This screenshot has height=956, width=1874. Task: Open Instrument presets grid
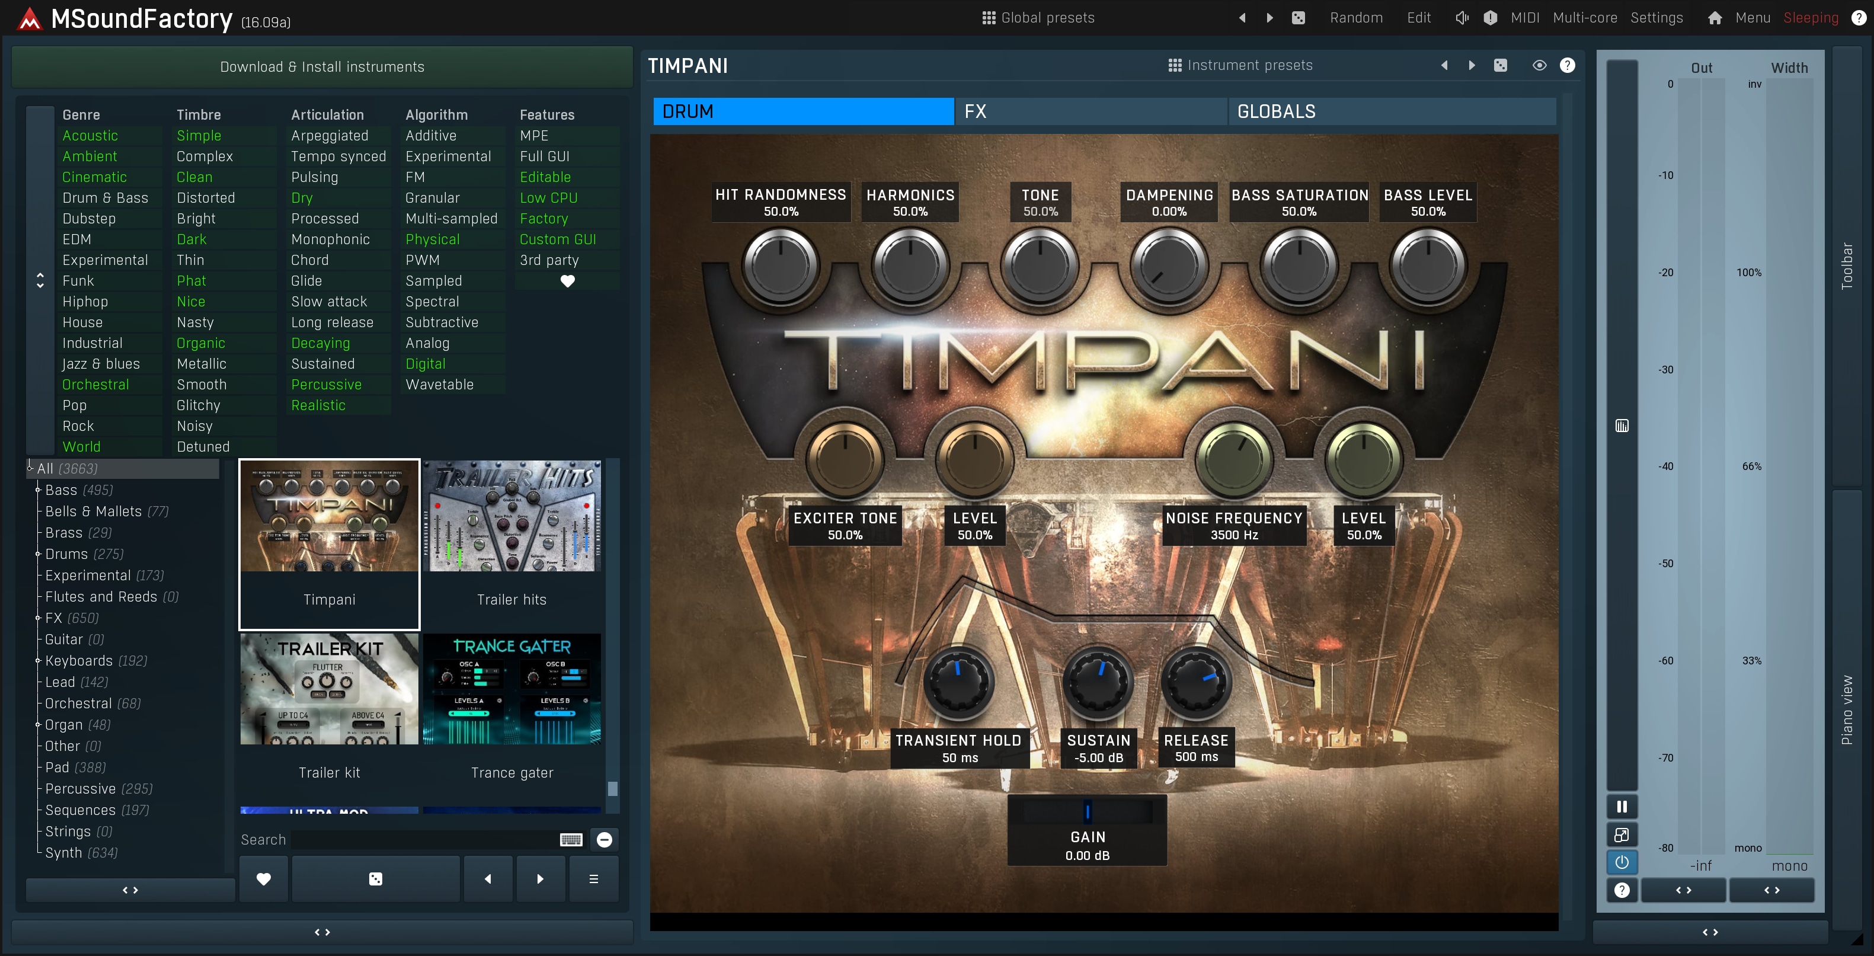coord(1240,65)
